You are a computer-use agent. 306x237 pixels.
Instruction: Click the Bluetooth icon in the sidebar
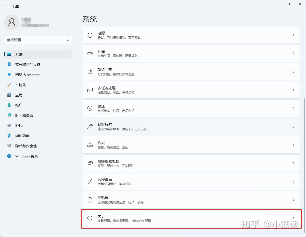pos(9,65)
